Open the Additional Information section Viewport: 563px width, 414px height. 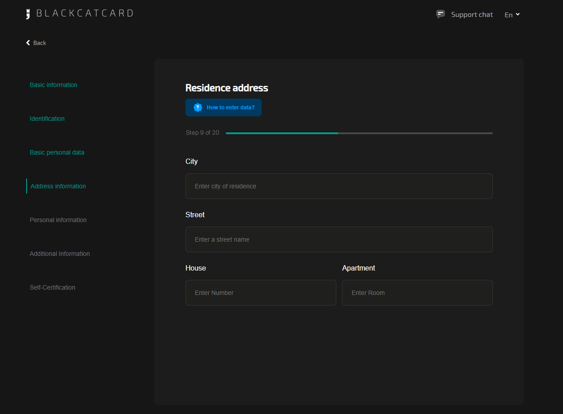[x=59, y=254]
